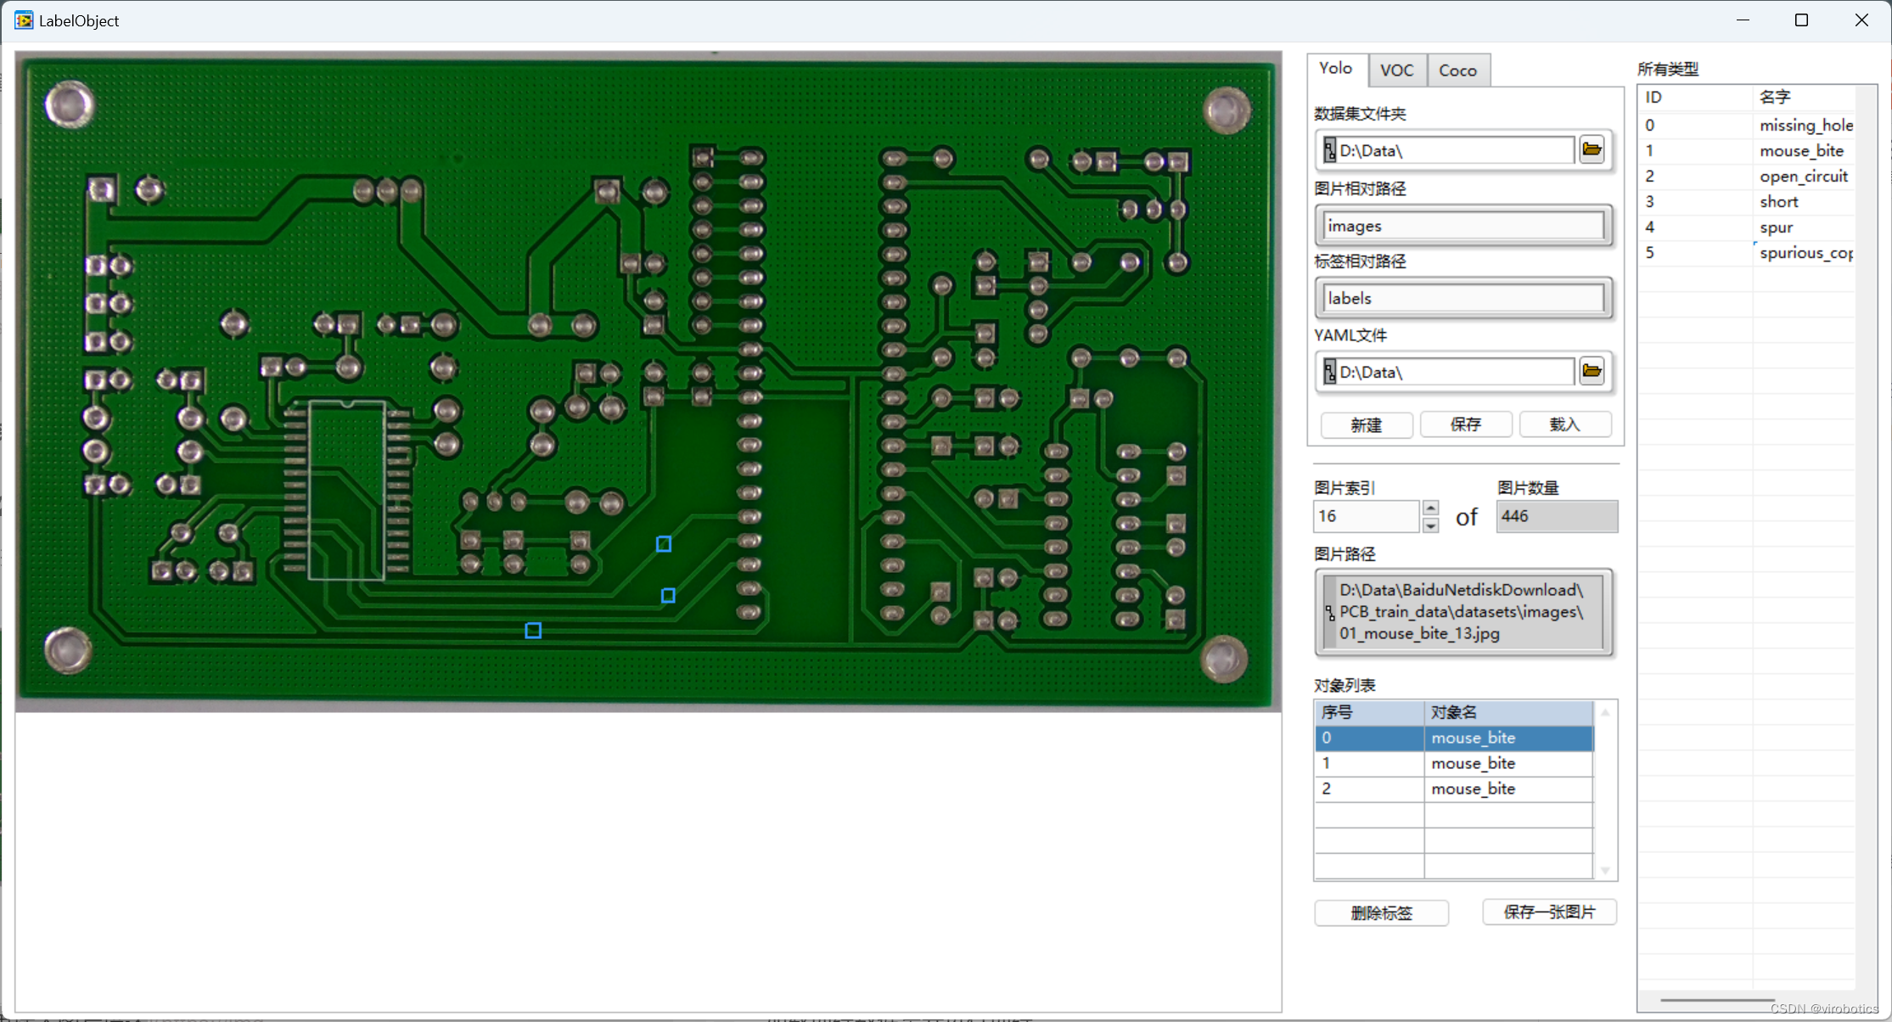Viewport: 1892px width, 1022px height.
Task: Click the 保存 button
Action: [x=1465, y=424]
